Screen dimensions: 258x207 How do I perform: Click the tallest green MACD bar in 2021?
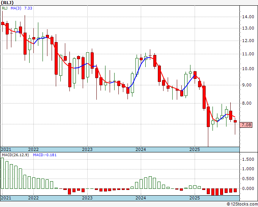click(2, 173)
